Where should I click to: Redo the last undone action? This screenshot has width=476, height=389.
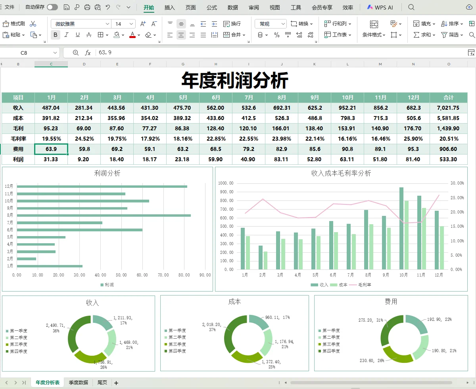tap(118, 7)
